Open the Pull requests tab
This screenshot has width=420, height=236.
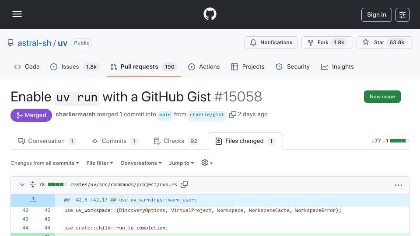click(143, 66)
